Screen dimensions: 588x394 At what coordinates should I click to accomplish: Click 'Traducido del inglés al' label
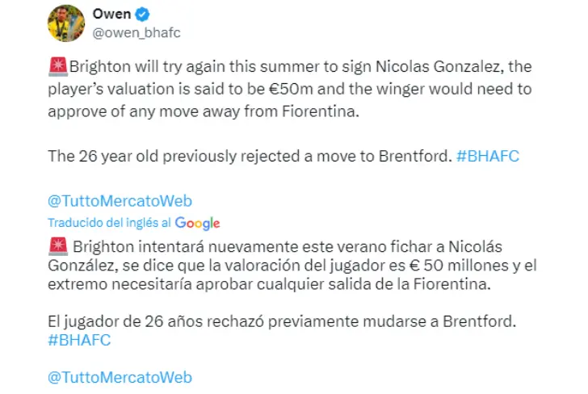(x=110, y=223)
